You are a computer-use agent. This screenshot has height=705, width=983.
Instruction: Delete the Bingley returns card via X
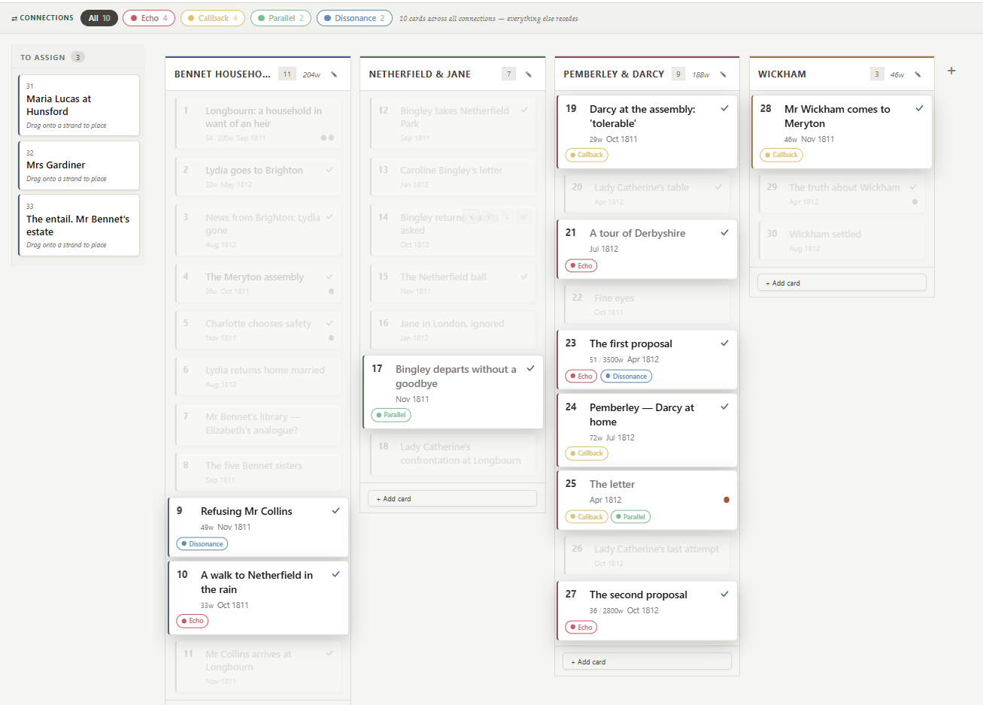[523, 216]
